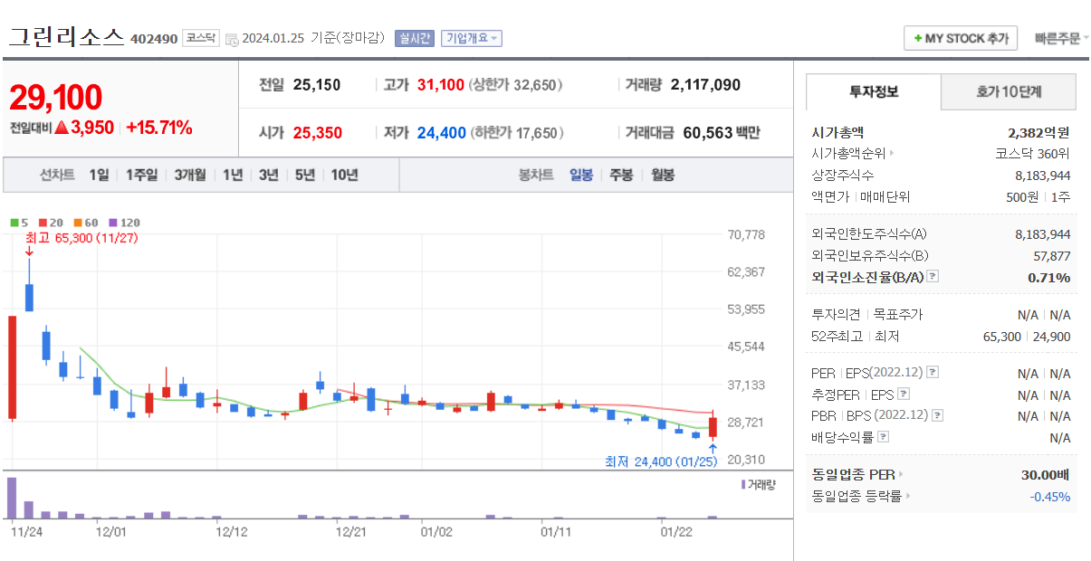Click the 저가 value 24,400 in the summary

[441, 133]
